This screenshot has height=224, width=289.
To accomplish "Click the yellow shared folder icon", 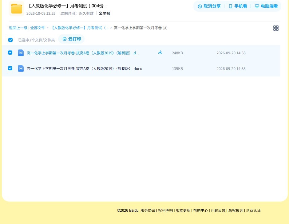I will 17,9.
